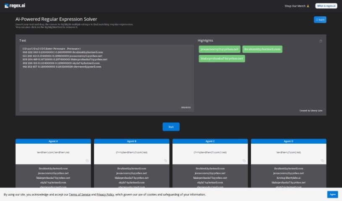Clear highlights with the trash icon
The height and width of the screenshot is (201, 342).
click(321, 41)
